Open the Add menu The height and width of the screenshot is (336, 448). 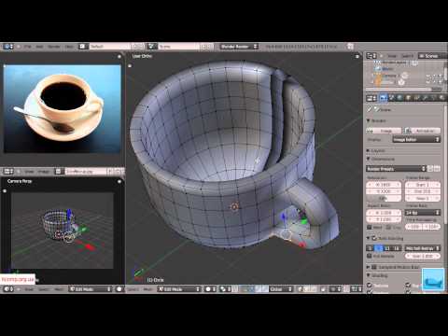pyautogui.click(x=39, y=47)
